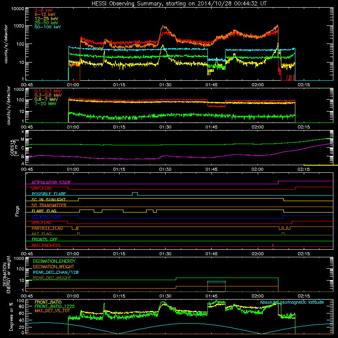Select the SC_IN_SUNLIGHT flag label
Image resolution: width=338 pixels, height=338 pixels.
tap(49, 199)
